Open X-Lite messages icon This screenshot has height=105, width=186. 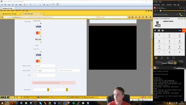point(180,8)
